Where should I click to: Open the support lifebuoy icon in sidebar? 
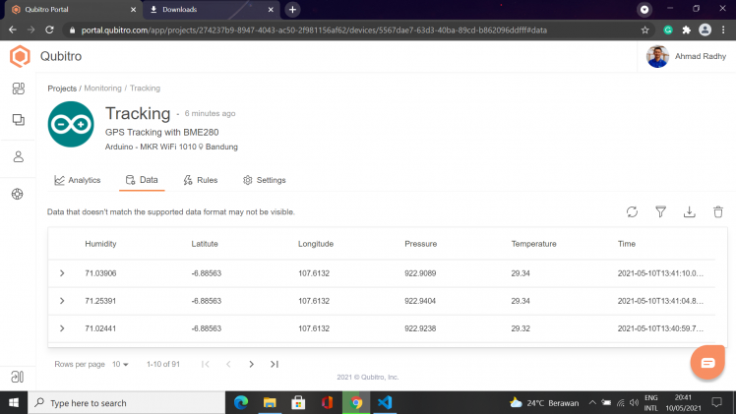pos(18,194)
